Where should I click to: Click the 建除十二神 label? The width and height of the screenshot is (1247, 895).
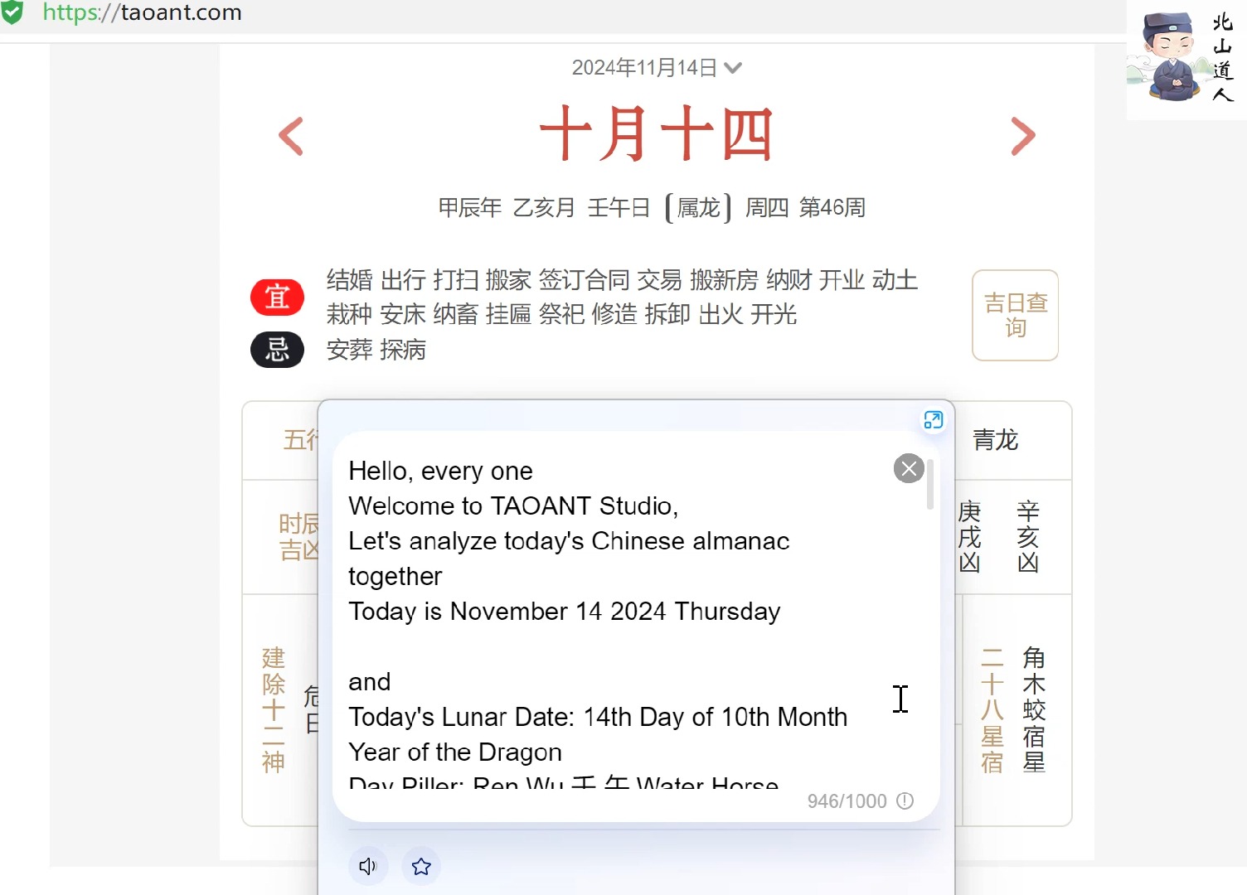[x=274, y=709]
